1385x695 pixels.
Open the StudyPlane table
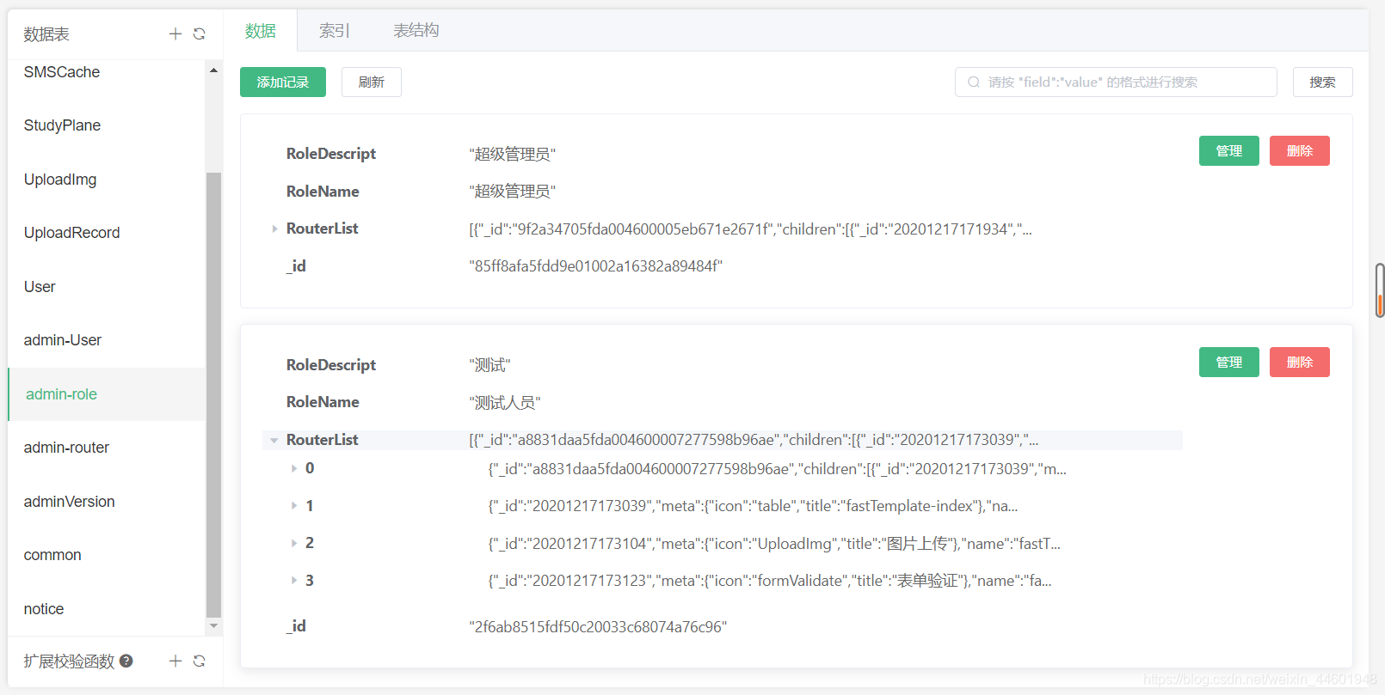pos(107,125)
